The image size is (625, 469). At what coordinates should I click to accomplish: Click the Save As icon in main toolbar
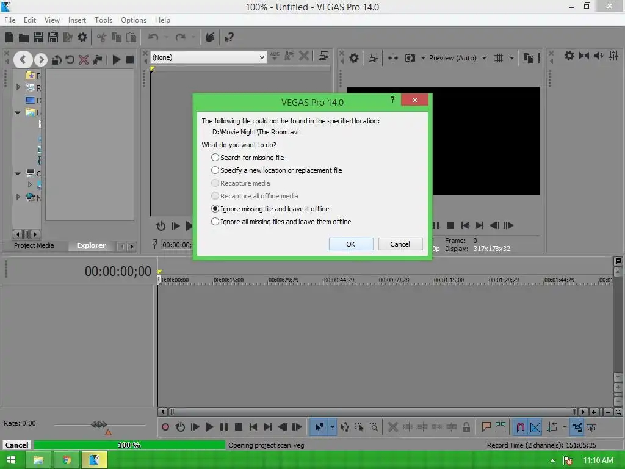53,37
